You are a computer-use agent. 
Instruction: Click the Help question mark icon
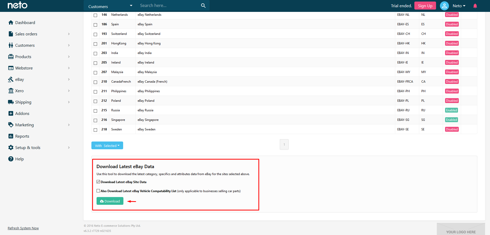pyautogui.click(x=11, y=159)
